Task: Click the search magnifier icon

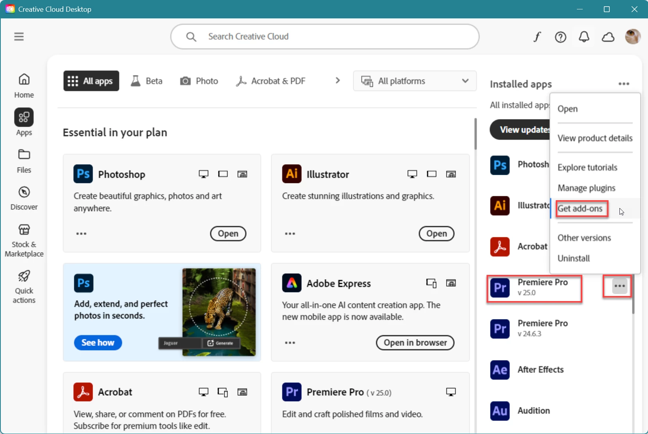Action: click(x=191, y=37)
